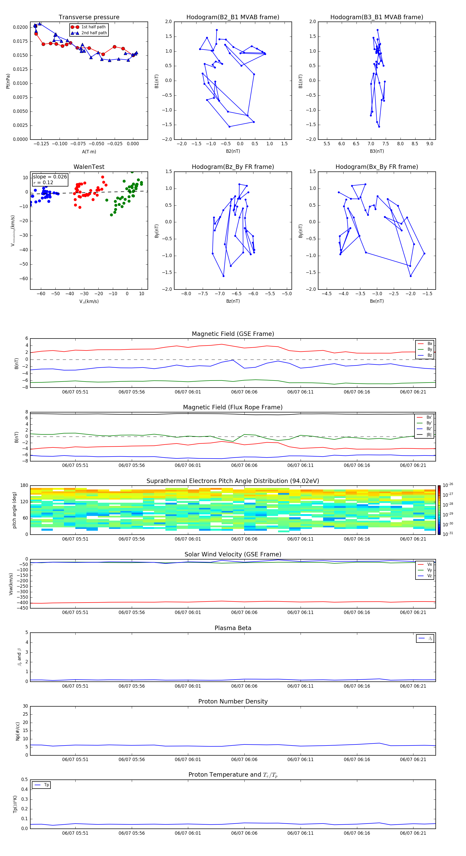Click the "Pt(nPa)" y-axis label
Image resolution: width=466 pixels, height=856 pixels.
point(8,81)
